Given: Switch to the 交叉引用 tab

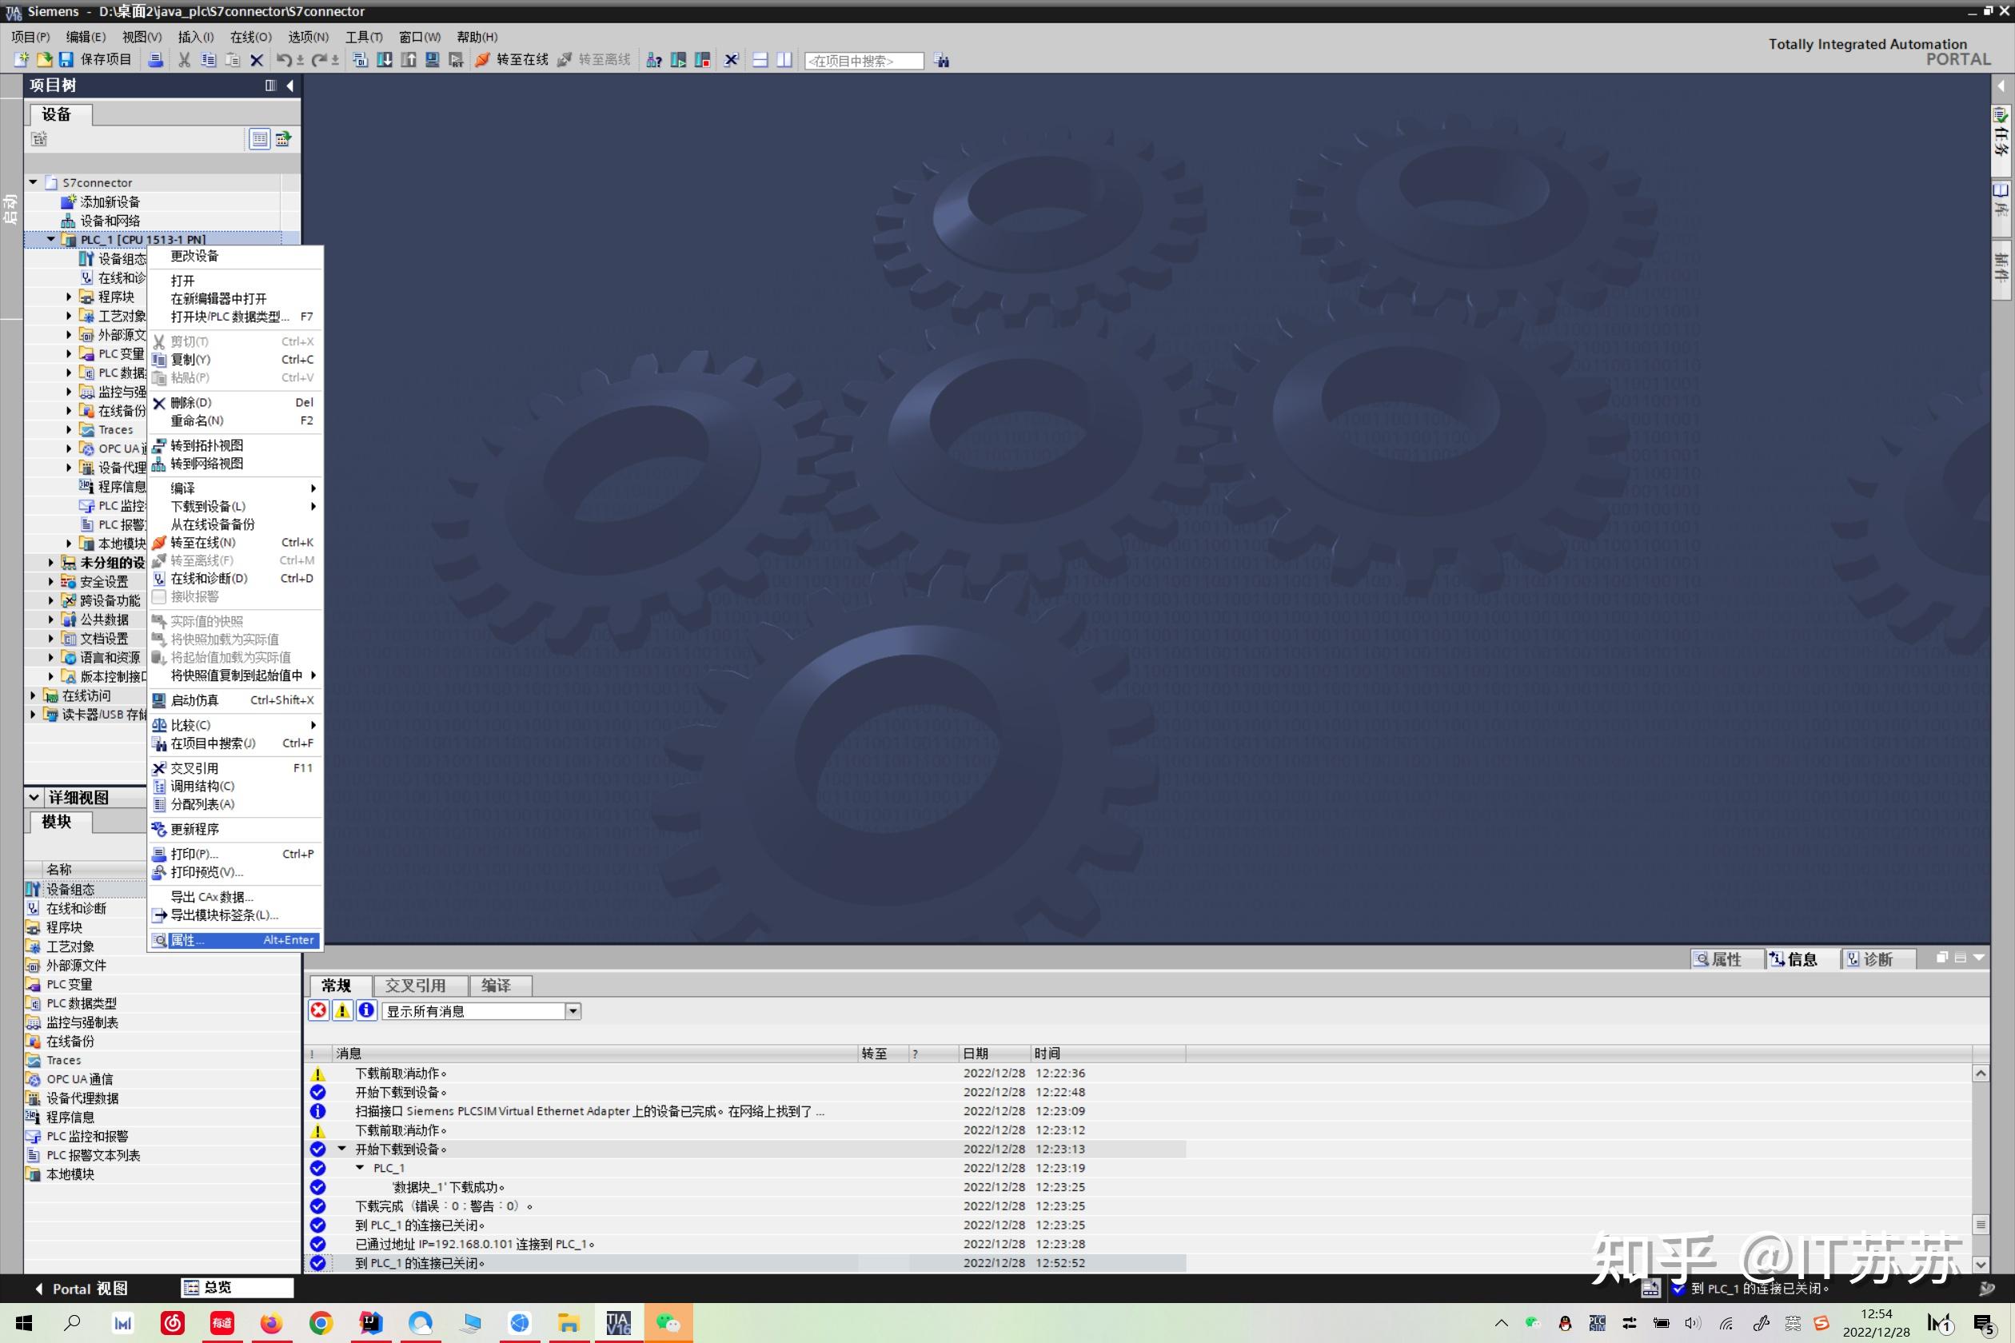Looking at the screenshot, I should coord(416,986).
